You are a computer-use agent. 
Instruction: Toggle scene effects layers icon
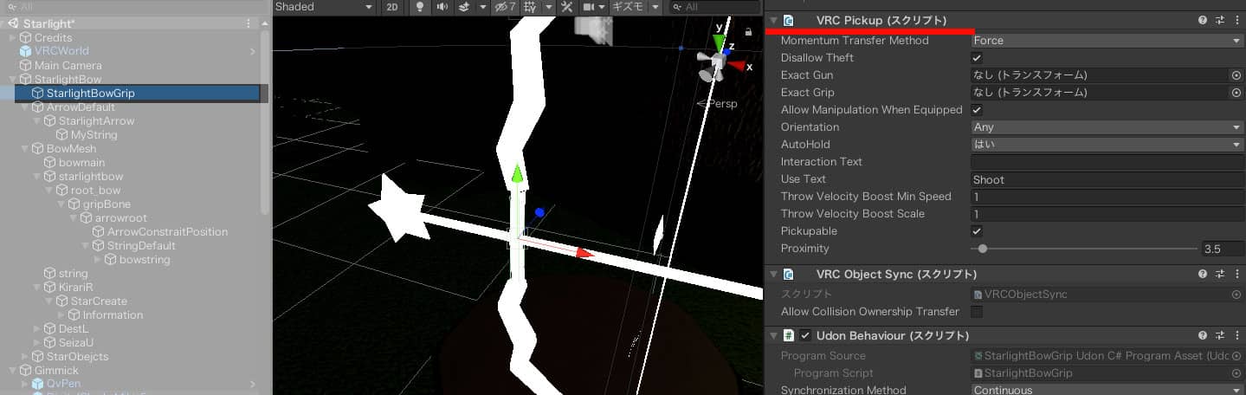463,7
